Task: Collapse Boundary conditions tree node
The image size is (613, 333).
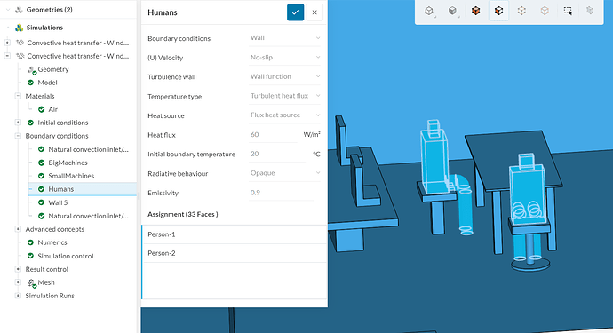Action: (18, 136)
